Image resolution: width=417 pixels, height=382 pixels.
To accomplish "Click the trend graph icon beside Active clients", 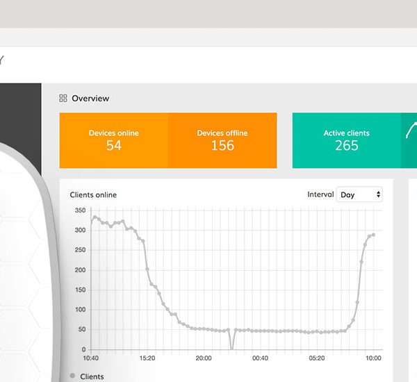I will [411, 130].
